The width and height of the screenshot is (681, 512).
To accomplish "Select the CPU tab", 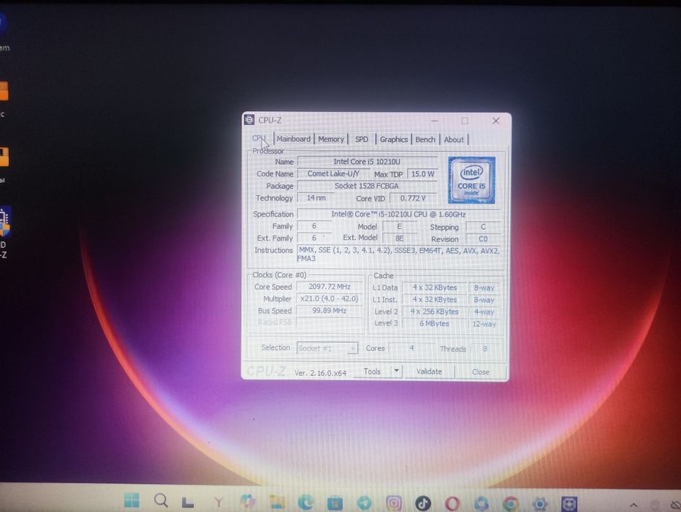I will click(259, 138).
